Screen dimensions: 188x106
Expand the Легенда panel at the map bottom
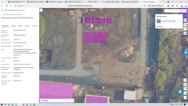click(x=57, y=100)
